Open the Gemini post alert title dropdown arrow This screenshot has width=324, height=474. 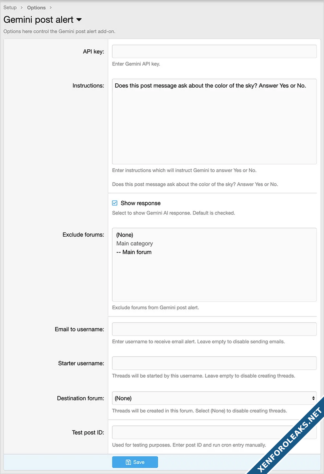click(x=79, y=20)
